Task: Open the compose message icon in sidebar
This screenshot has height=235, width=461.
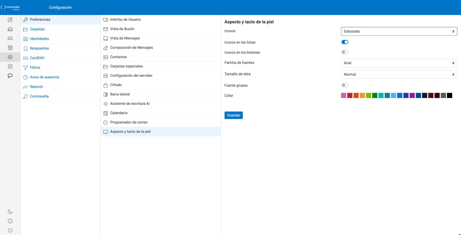Action: [x=10, y=20]
